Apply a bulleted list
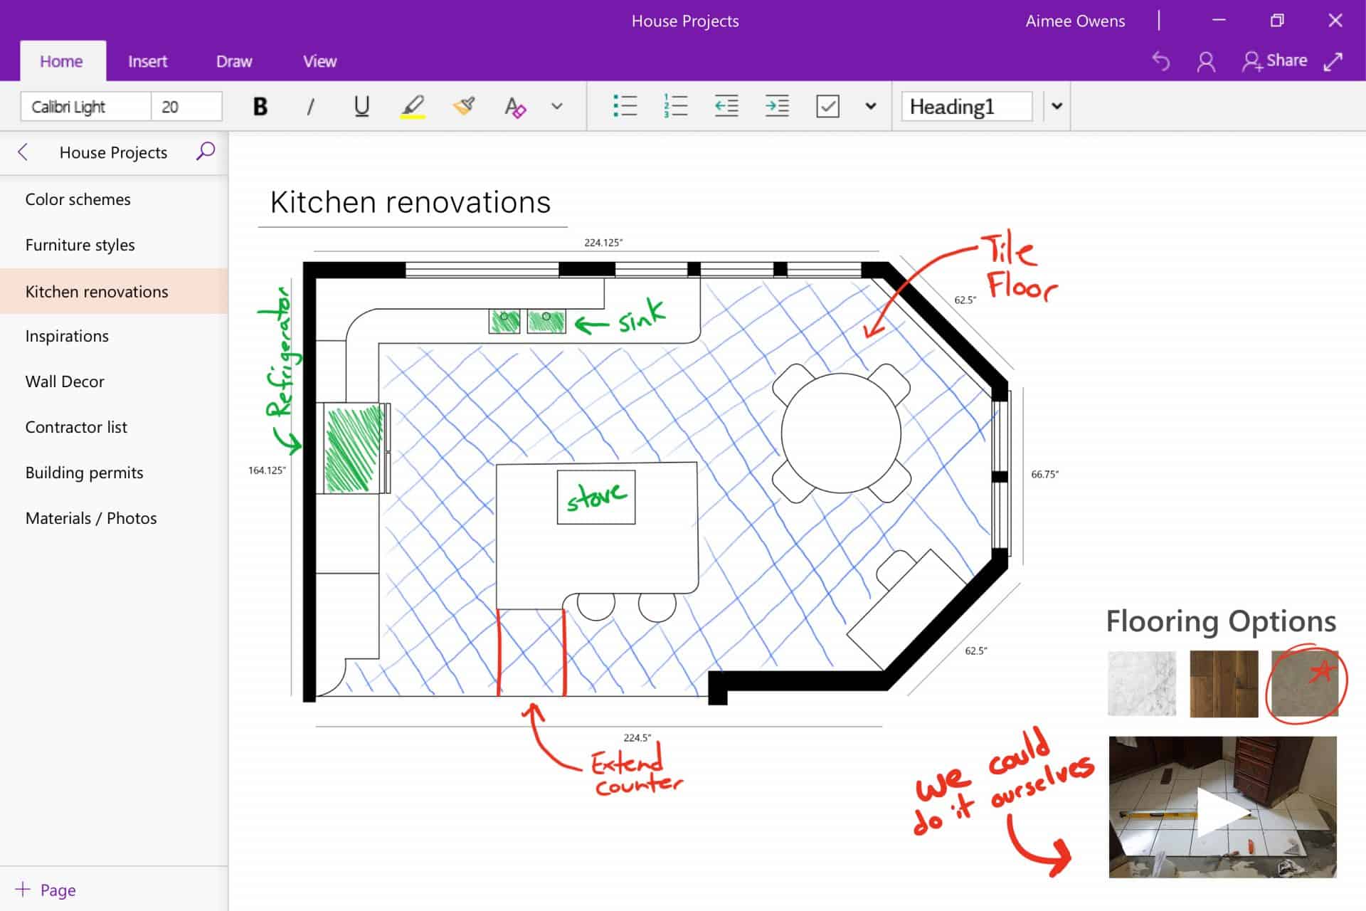1366x911 pixels. click(x=624, y=106)
